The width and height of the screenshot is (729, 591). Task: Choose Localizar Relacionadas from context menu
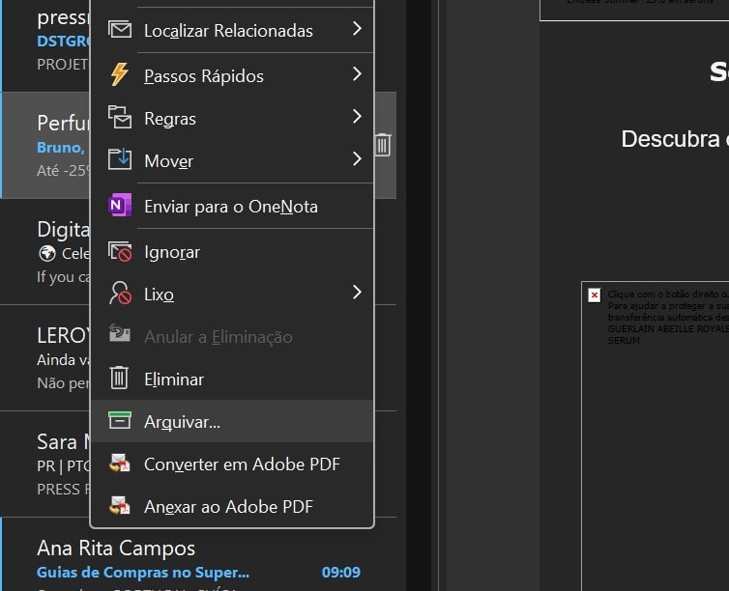tap(232, 30)
